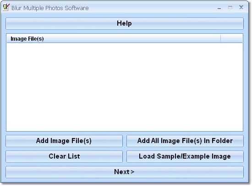Load Sample/Example Image
This screenshot has height=186, width=252.
pyautogui.click(x=185, y=156)
